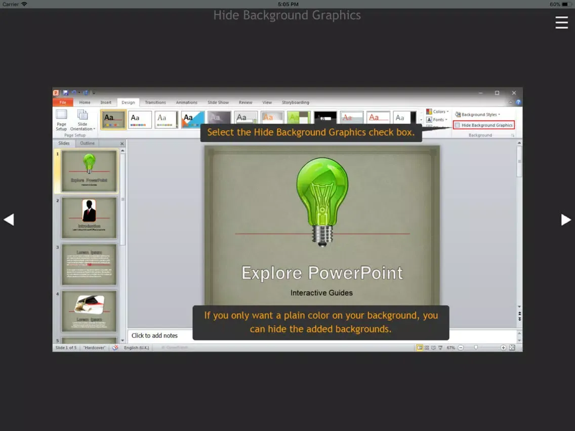Open the Review ribbon tab

245,102
